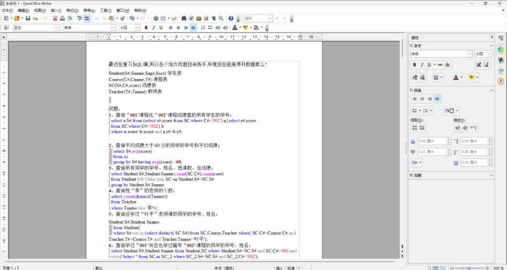Open the 工具(T) menu
This screenshot has width=507, height=270.
click(x=106, y=10)
